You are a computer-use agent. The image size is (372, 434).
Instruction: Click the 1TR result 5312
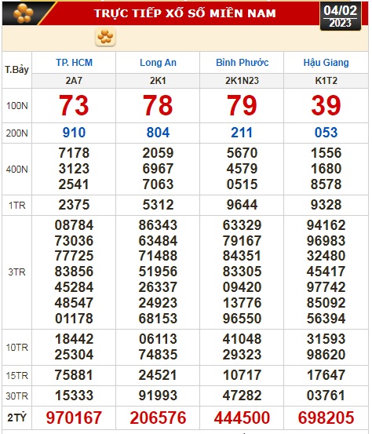(158, 205)
